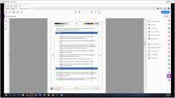Open the Page Thumbnails panel icon
Image resolution: width=175 pixels, height=98 pixels.
[6, 21]
